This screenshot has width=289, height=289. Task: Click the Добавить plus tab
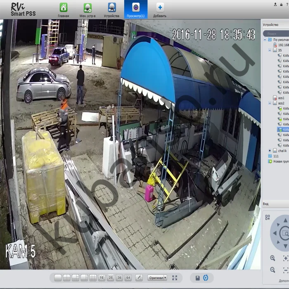point(160,10)
